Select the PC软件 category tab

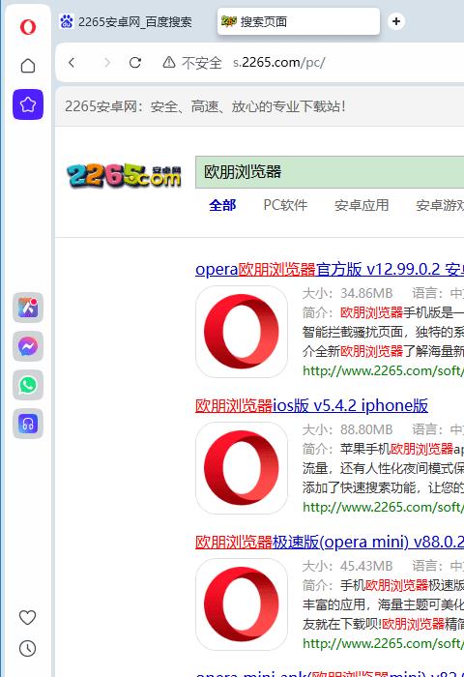285,205
